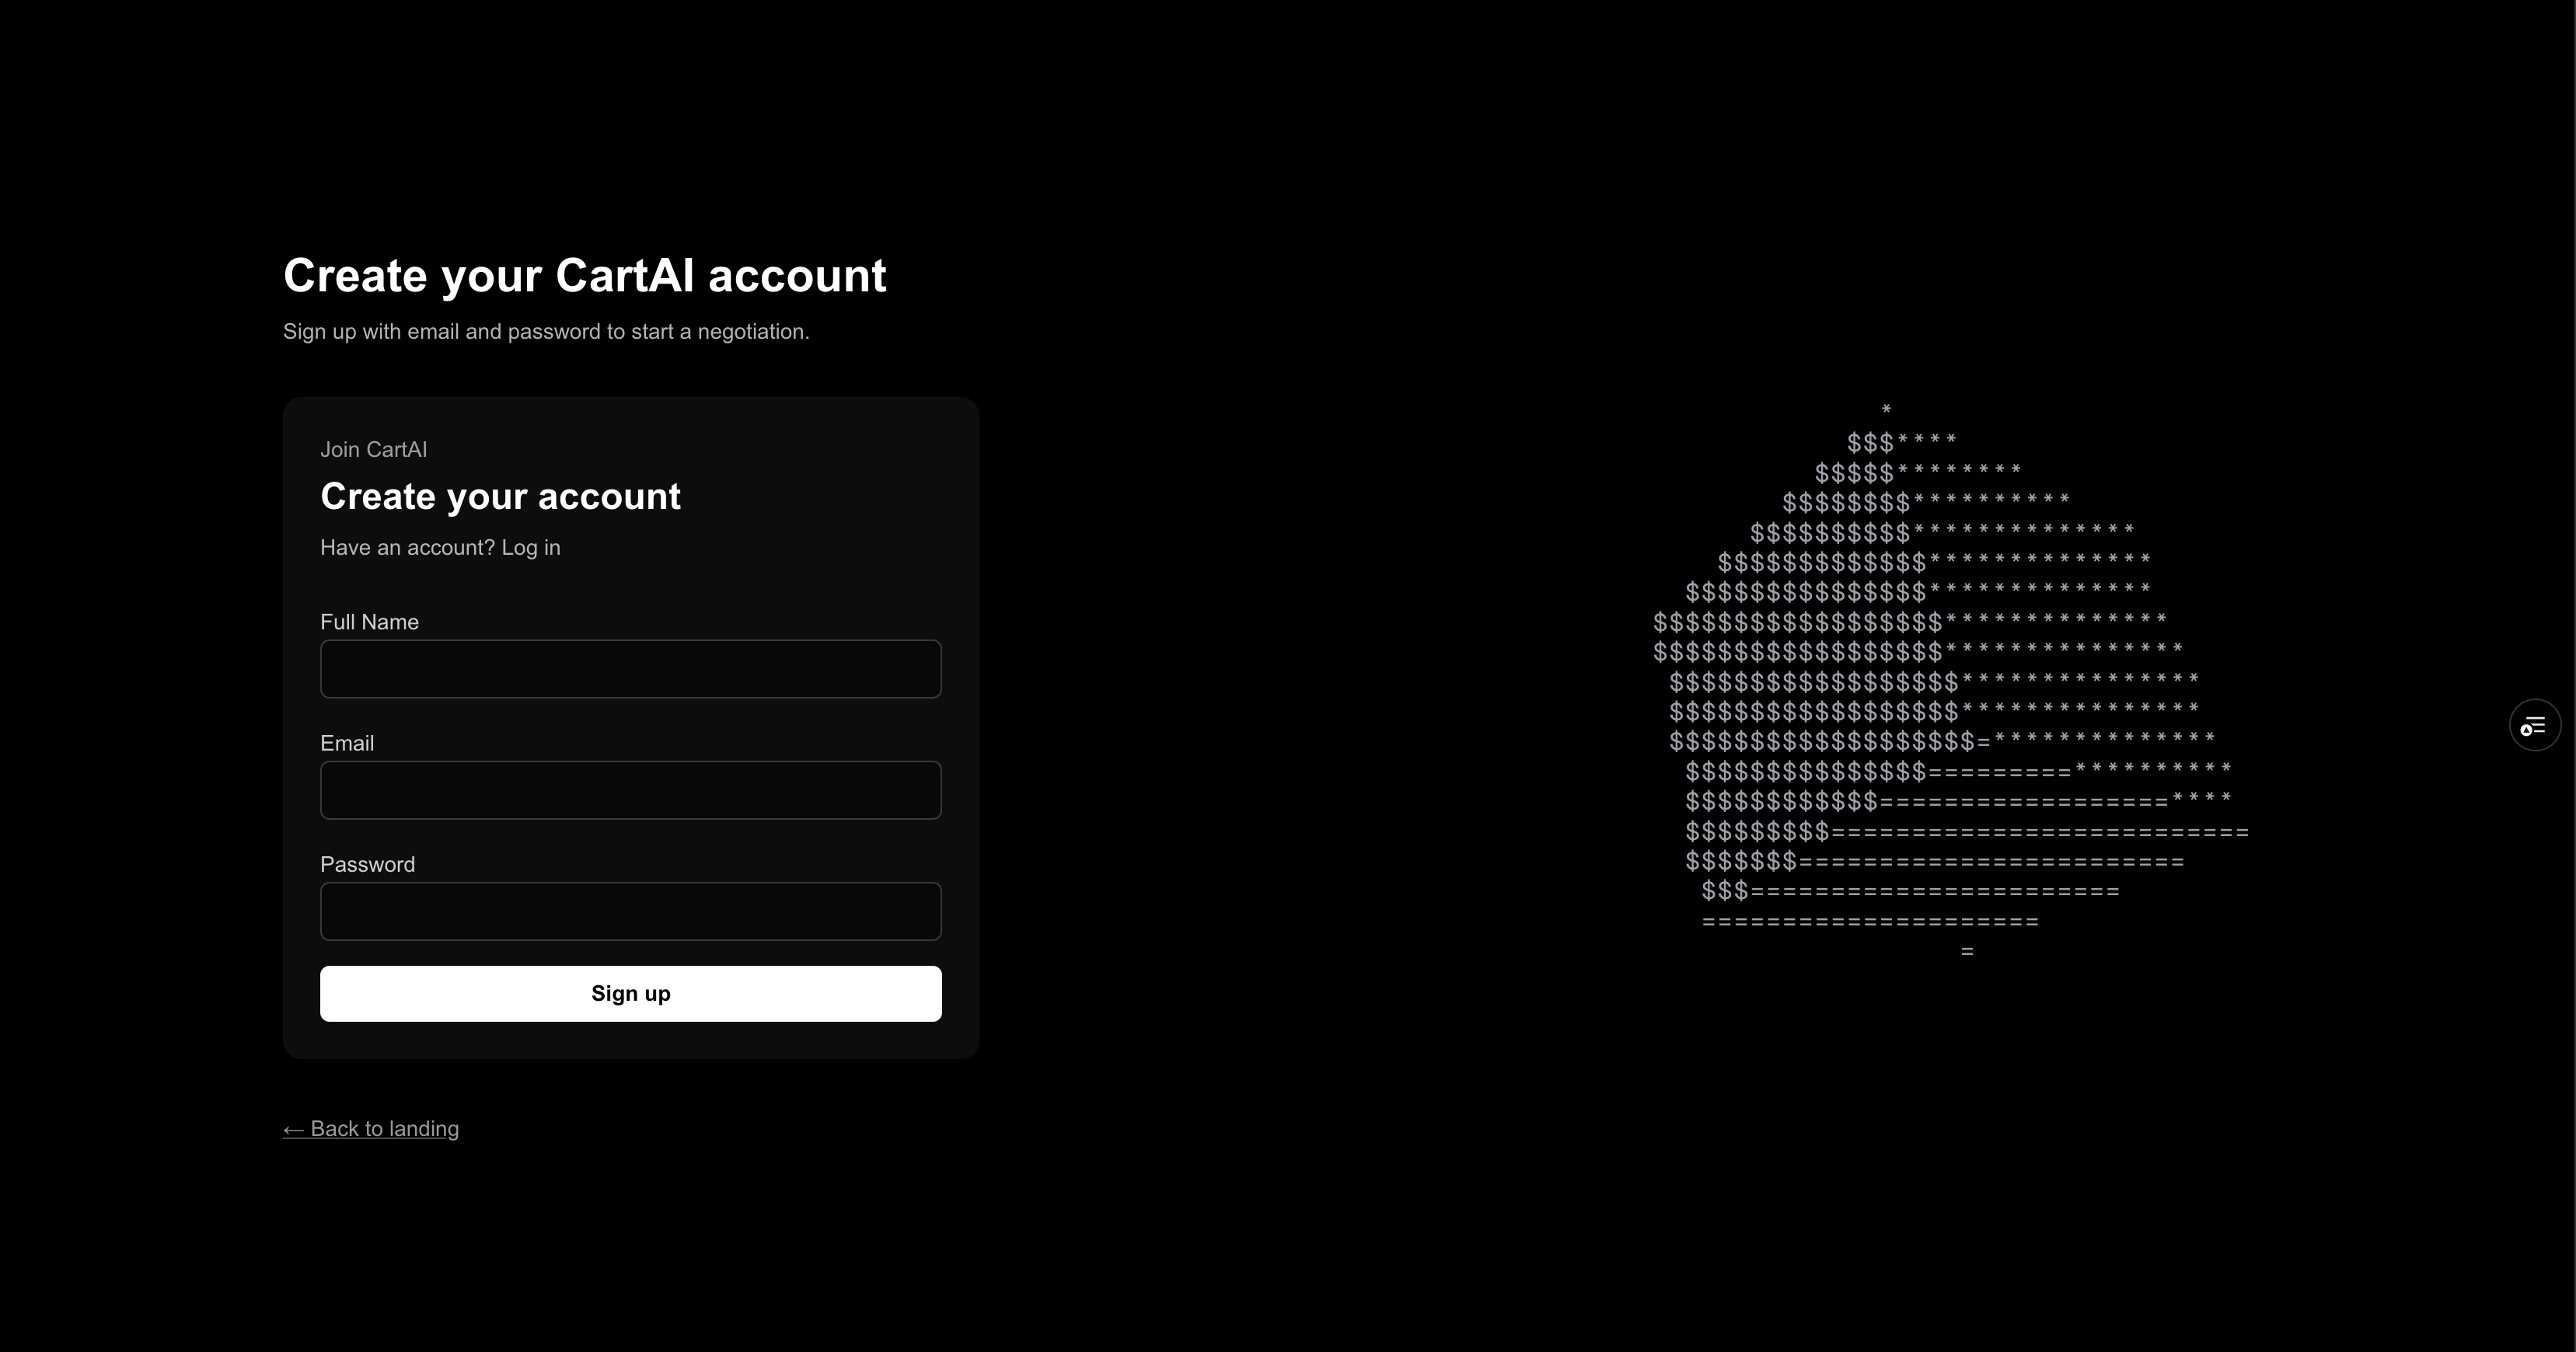Viewport: 2576px width, 1352px height.
Task: Focus the Full Name input field
Action: (630, 668)
